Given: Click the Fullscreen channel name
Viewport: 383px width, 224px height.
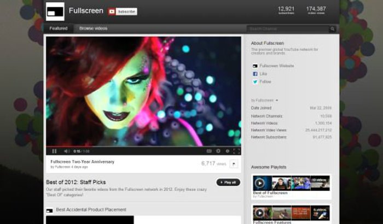Looking at the screenshot, I should (x=86, y=11).
